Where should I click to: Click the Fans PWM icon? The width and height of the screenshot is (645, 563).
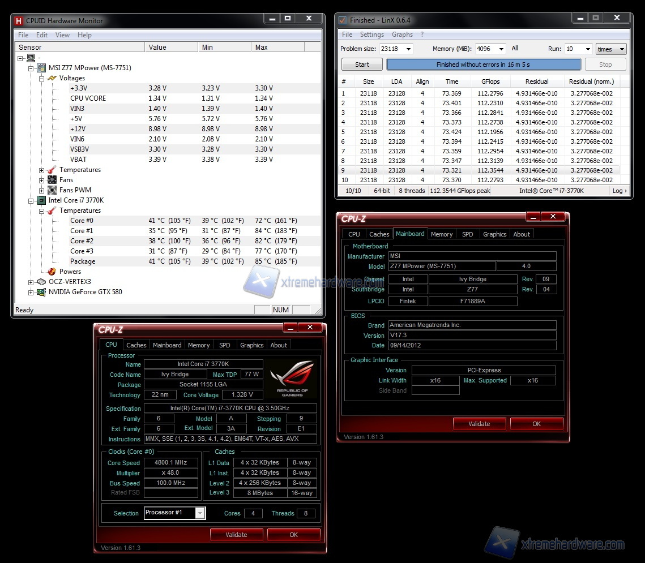(52, 190)
